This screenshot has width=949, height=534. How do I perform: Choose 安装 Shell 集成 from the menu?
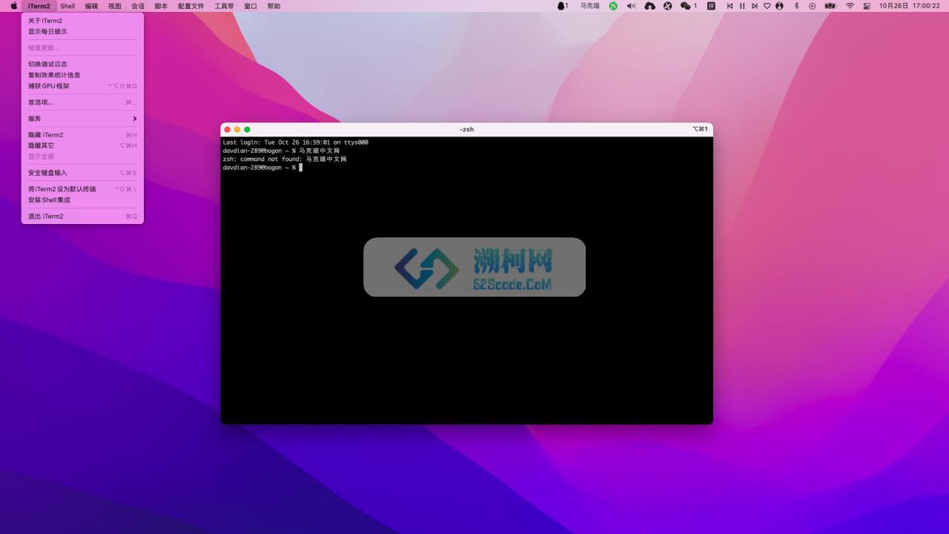click(82, 200)
